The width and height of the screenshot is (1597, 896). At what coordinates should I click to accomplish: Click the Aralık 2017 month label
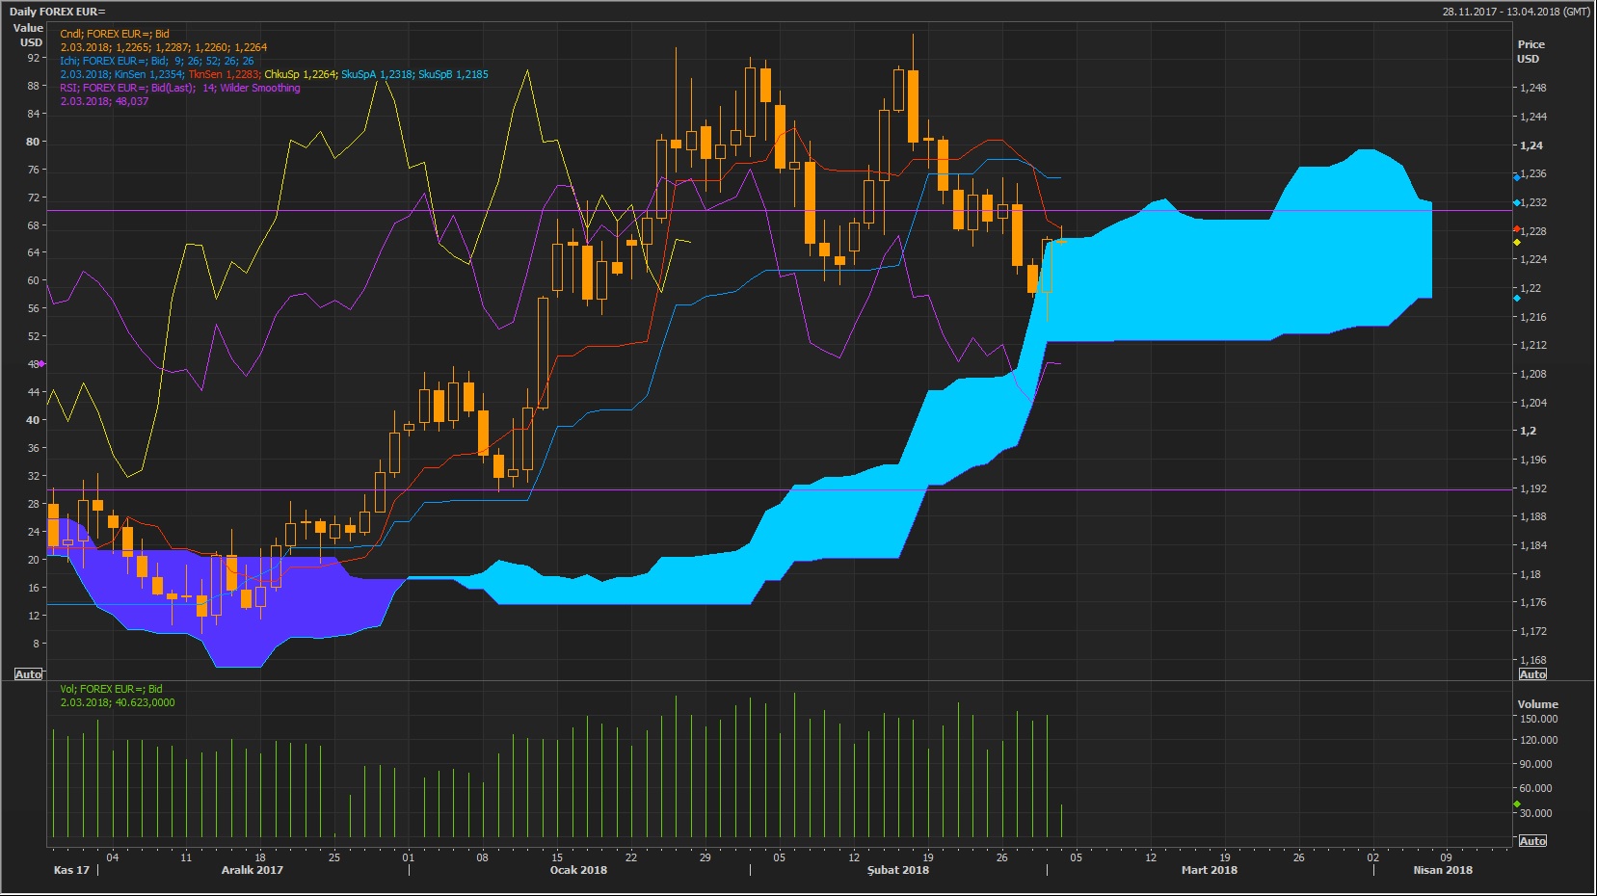point(253,870)
